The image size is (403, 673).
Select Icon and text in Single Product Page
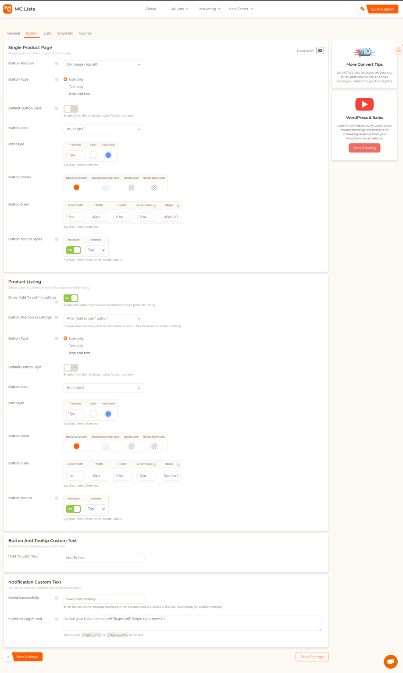(65, 94)
